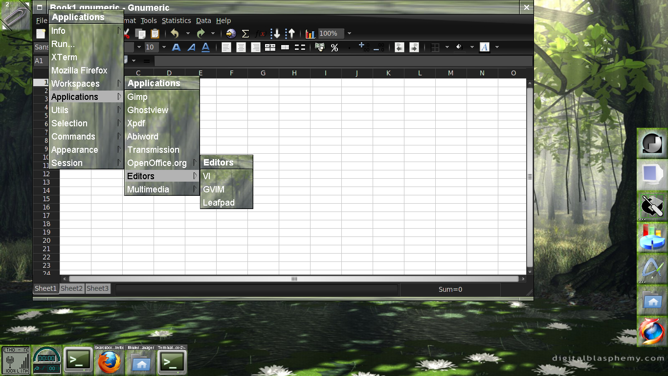Toggle center horizontally alignment

tap(241, 47)
